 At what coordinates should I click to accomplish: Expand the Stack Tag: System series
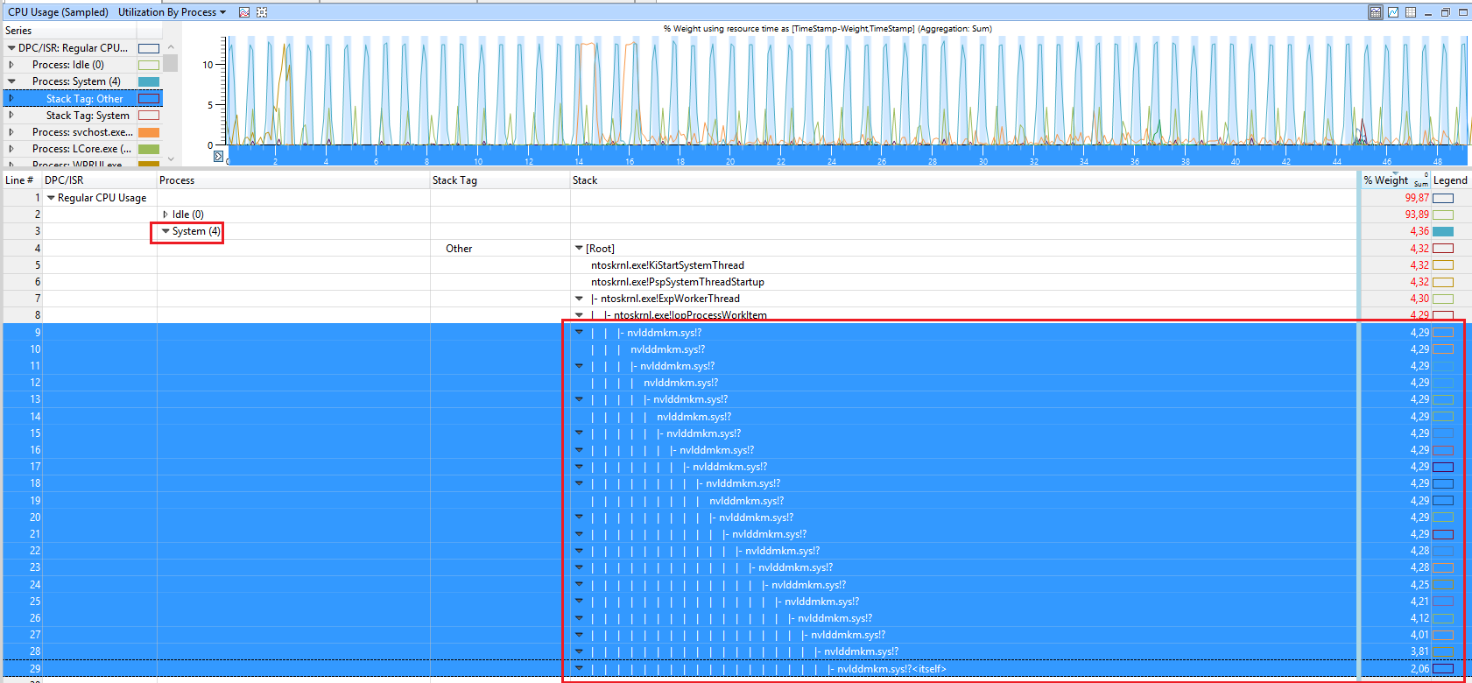[11, 116]
